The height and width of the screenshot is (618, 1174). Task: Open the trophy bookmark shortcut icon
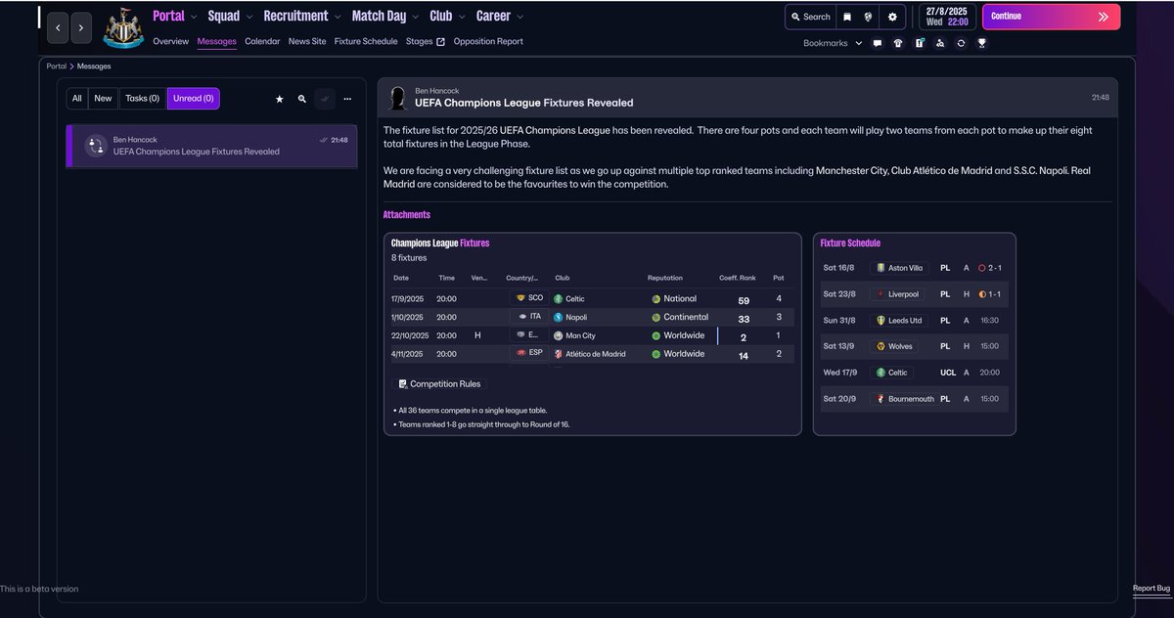[x=981, y=43]
